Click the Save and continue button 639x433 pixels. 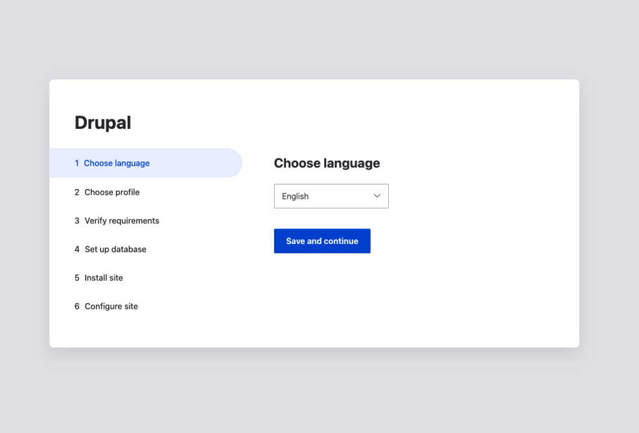(322, 241)
